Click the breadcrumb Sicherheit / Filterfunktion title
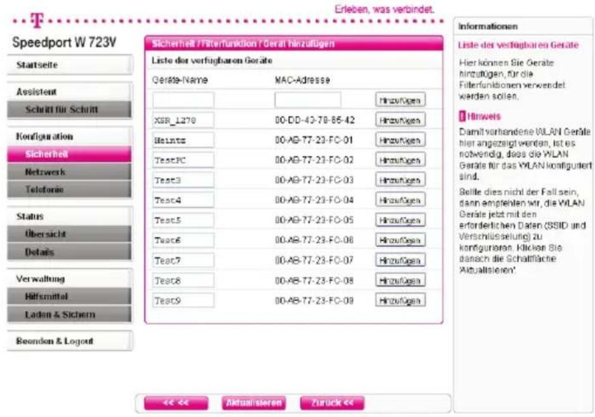The width and height of the screenshot is (595, 417). (x=243, y=44)
